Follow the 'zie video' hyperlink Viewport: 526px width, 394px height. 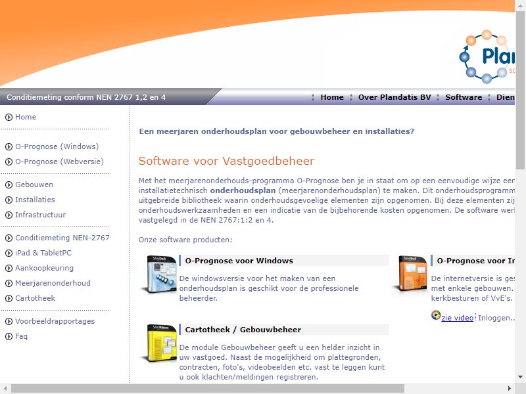[x=457, y=318]
